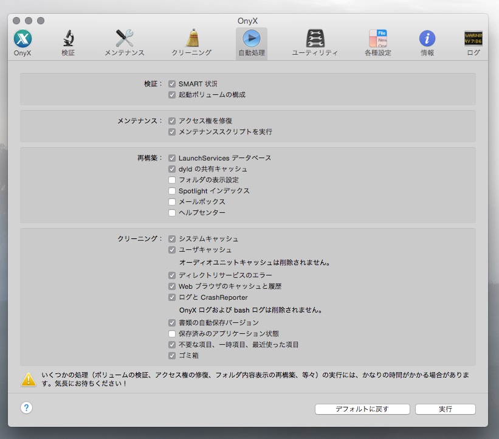The height and width of the screenshot is (439, 499).
Task: Click the クリーニング : section label
Action: pyautogui.click(x=140, y=239)
